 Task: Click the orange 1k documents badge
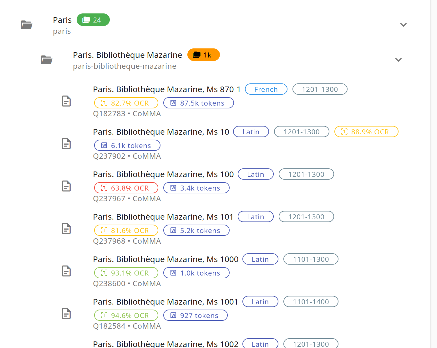coord(203,55)
